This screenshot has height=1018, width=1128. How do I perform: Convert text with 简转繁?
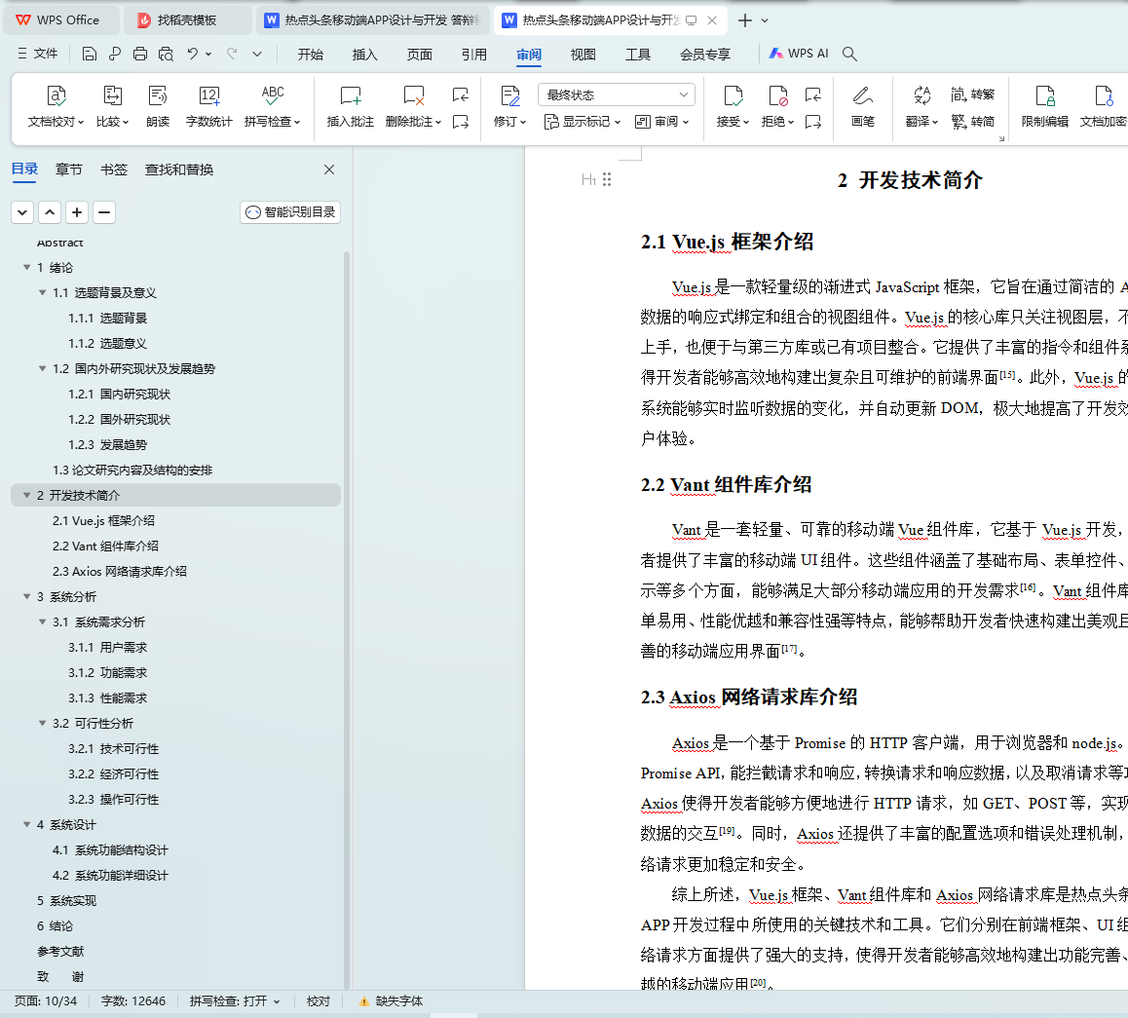[972, 94]
